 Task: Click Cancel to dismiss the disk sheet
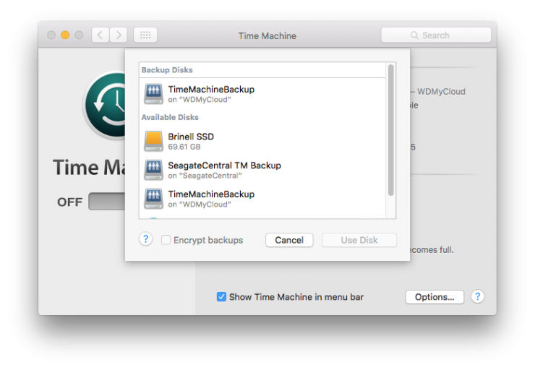pos(289,240)
